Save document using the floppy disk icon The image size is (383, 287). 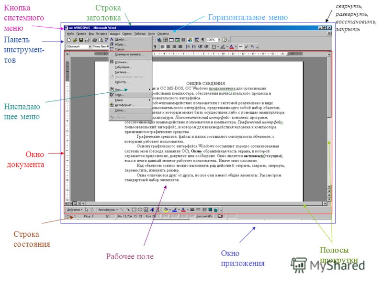point(81,40)
